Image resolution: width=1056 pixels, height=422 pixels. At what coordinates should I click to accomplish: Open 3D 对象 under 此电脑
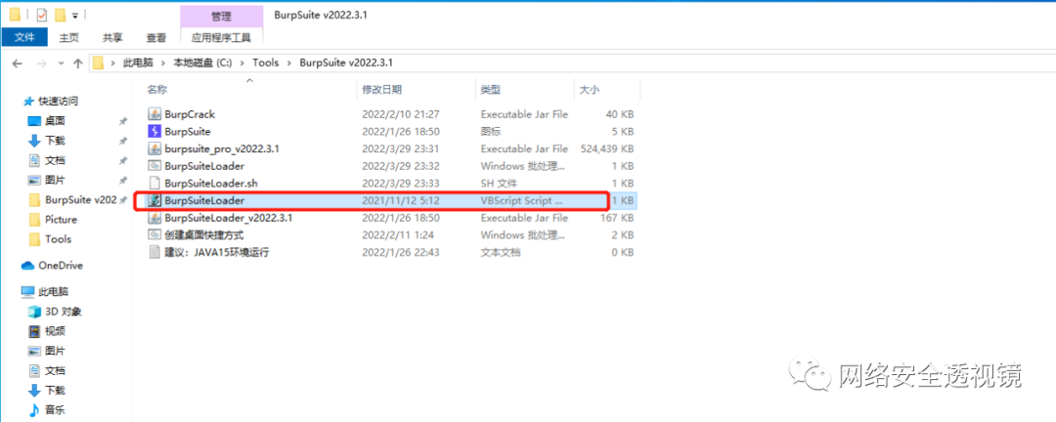click(64, 312)
